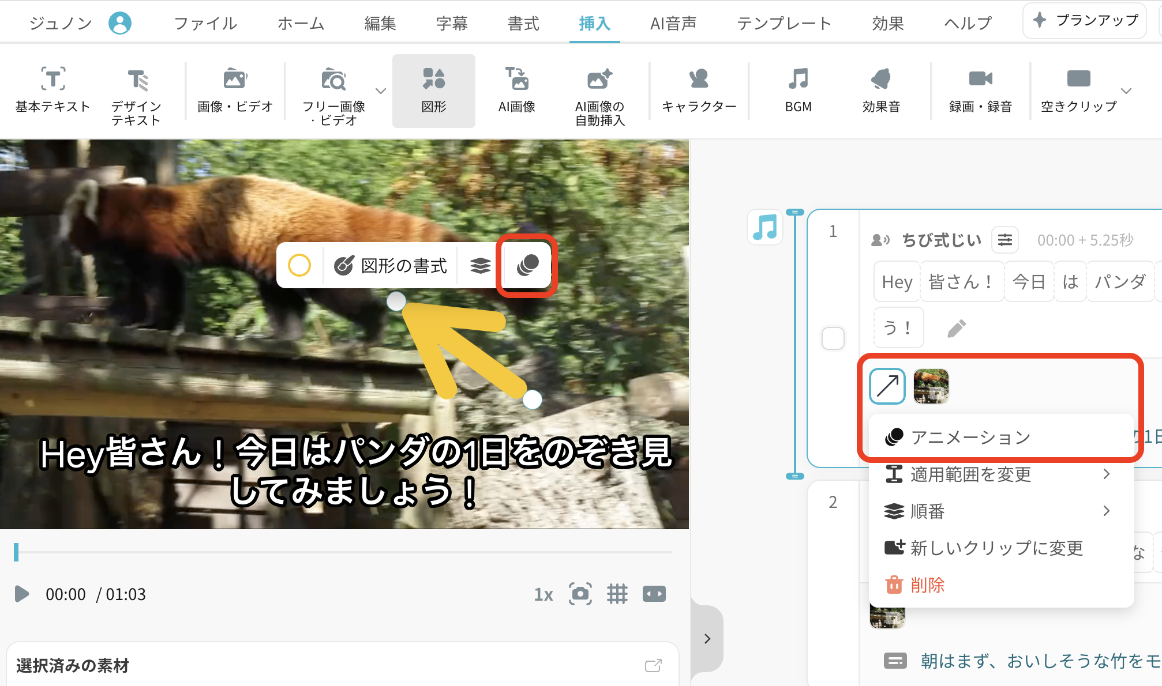
Task: Tick the clip 1 checkbox
Action: (833, 338)
